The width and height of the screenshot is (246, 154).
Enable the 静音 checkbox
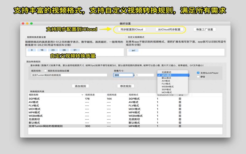[198, 77]
